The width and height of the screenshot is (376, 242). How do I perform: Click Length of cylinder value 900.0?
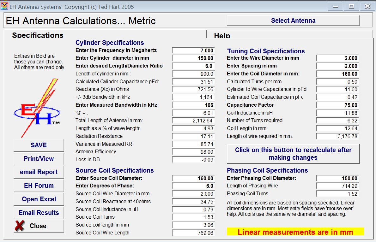(x=193, y=74)
